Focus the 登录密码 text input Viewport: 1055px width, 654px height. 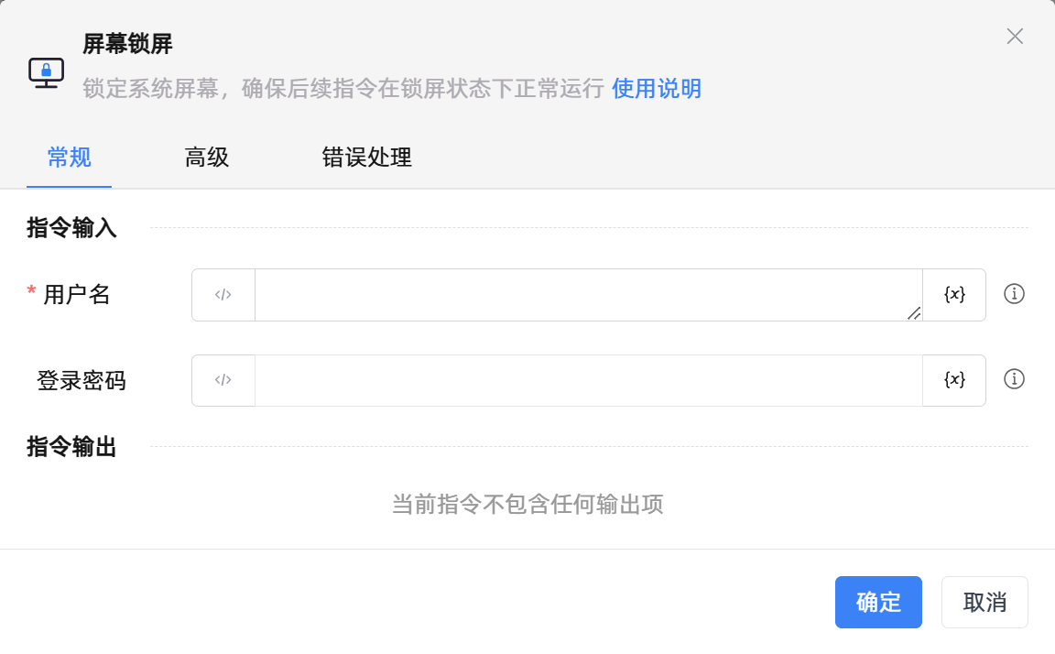point(588,380)
